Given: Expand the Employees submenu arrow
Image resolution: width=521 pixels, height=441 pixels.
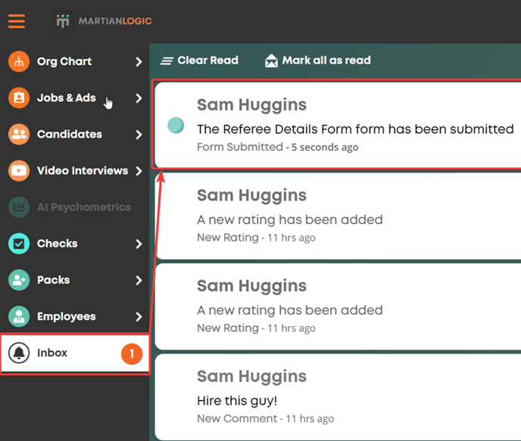Looking at the screenshot, I should (x=139, y=317).
